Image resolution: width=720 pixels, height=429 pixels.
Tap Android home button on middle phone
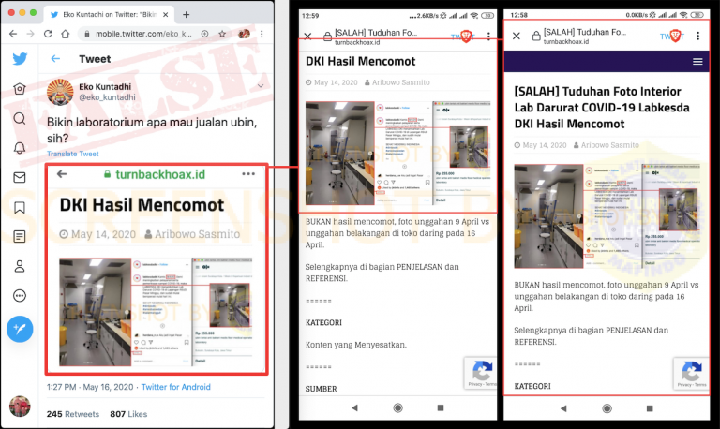(x=398, y=407)
